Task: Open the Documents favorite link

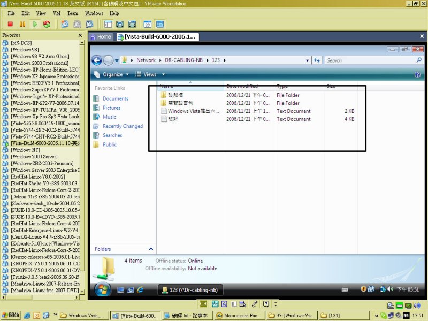Action: (x=116, y=98)
